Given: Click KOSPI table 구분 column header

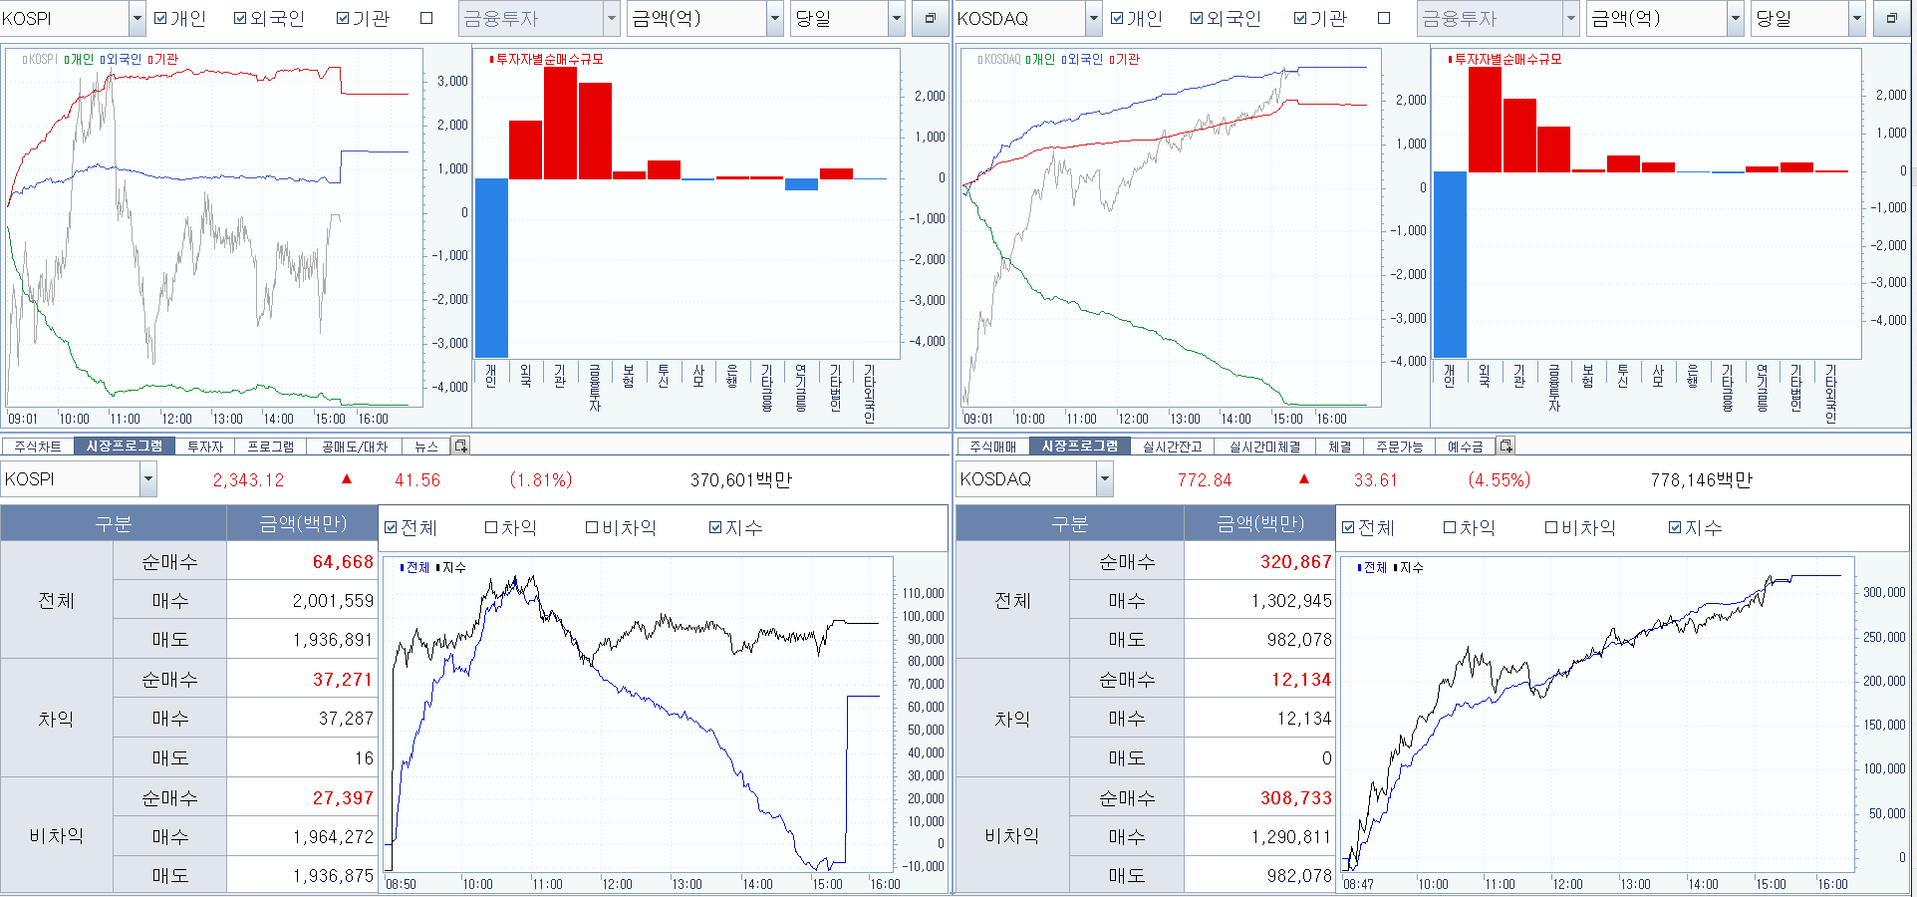Looking at the screenshot, I should 114,523.
